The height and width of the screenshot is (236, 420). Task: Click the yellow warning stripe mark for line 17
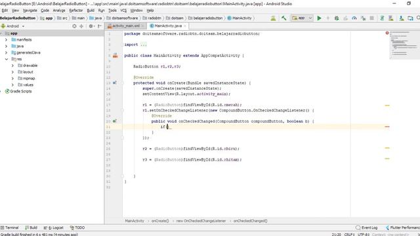click(x=387, y=106)
